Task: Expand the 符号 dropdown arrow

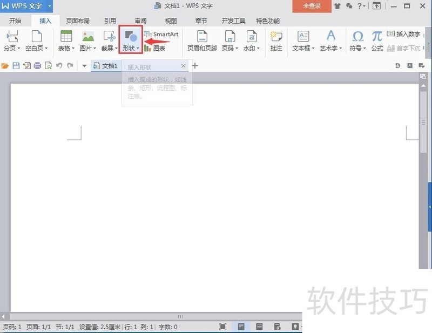Action: pyautogui.click(x=364, y=49)
